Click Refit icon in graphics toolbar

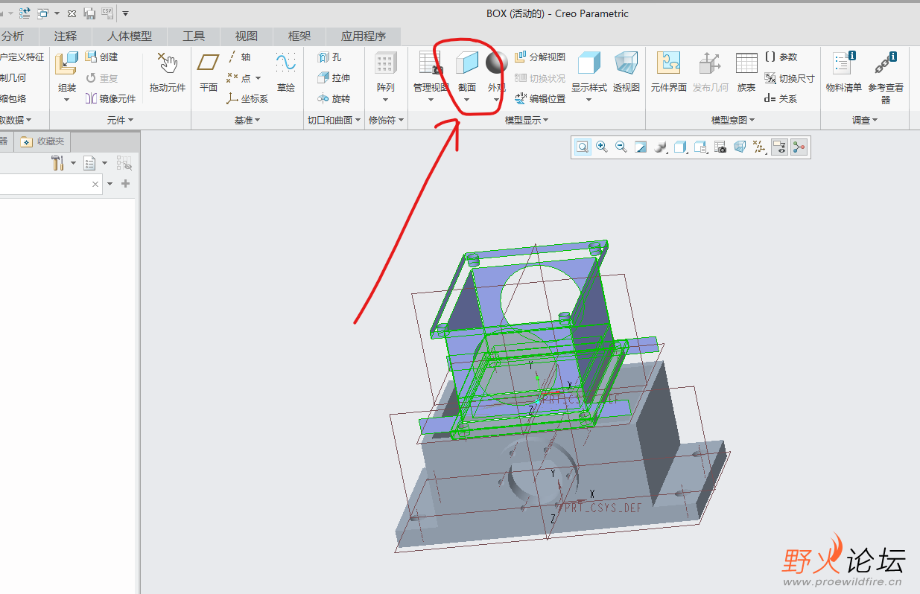tap(583, 147)
